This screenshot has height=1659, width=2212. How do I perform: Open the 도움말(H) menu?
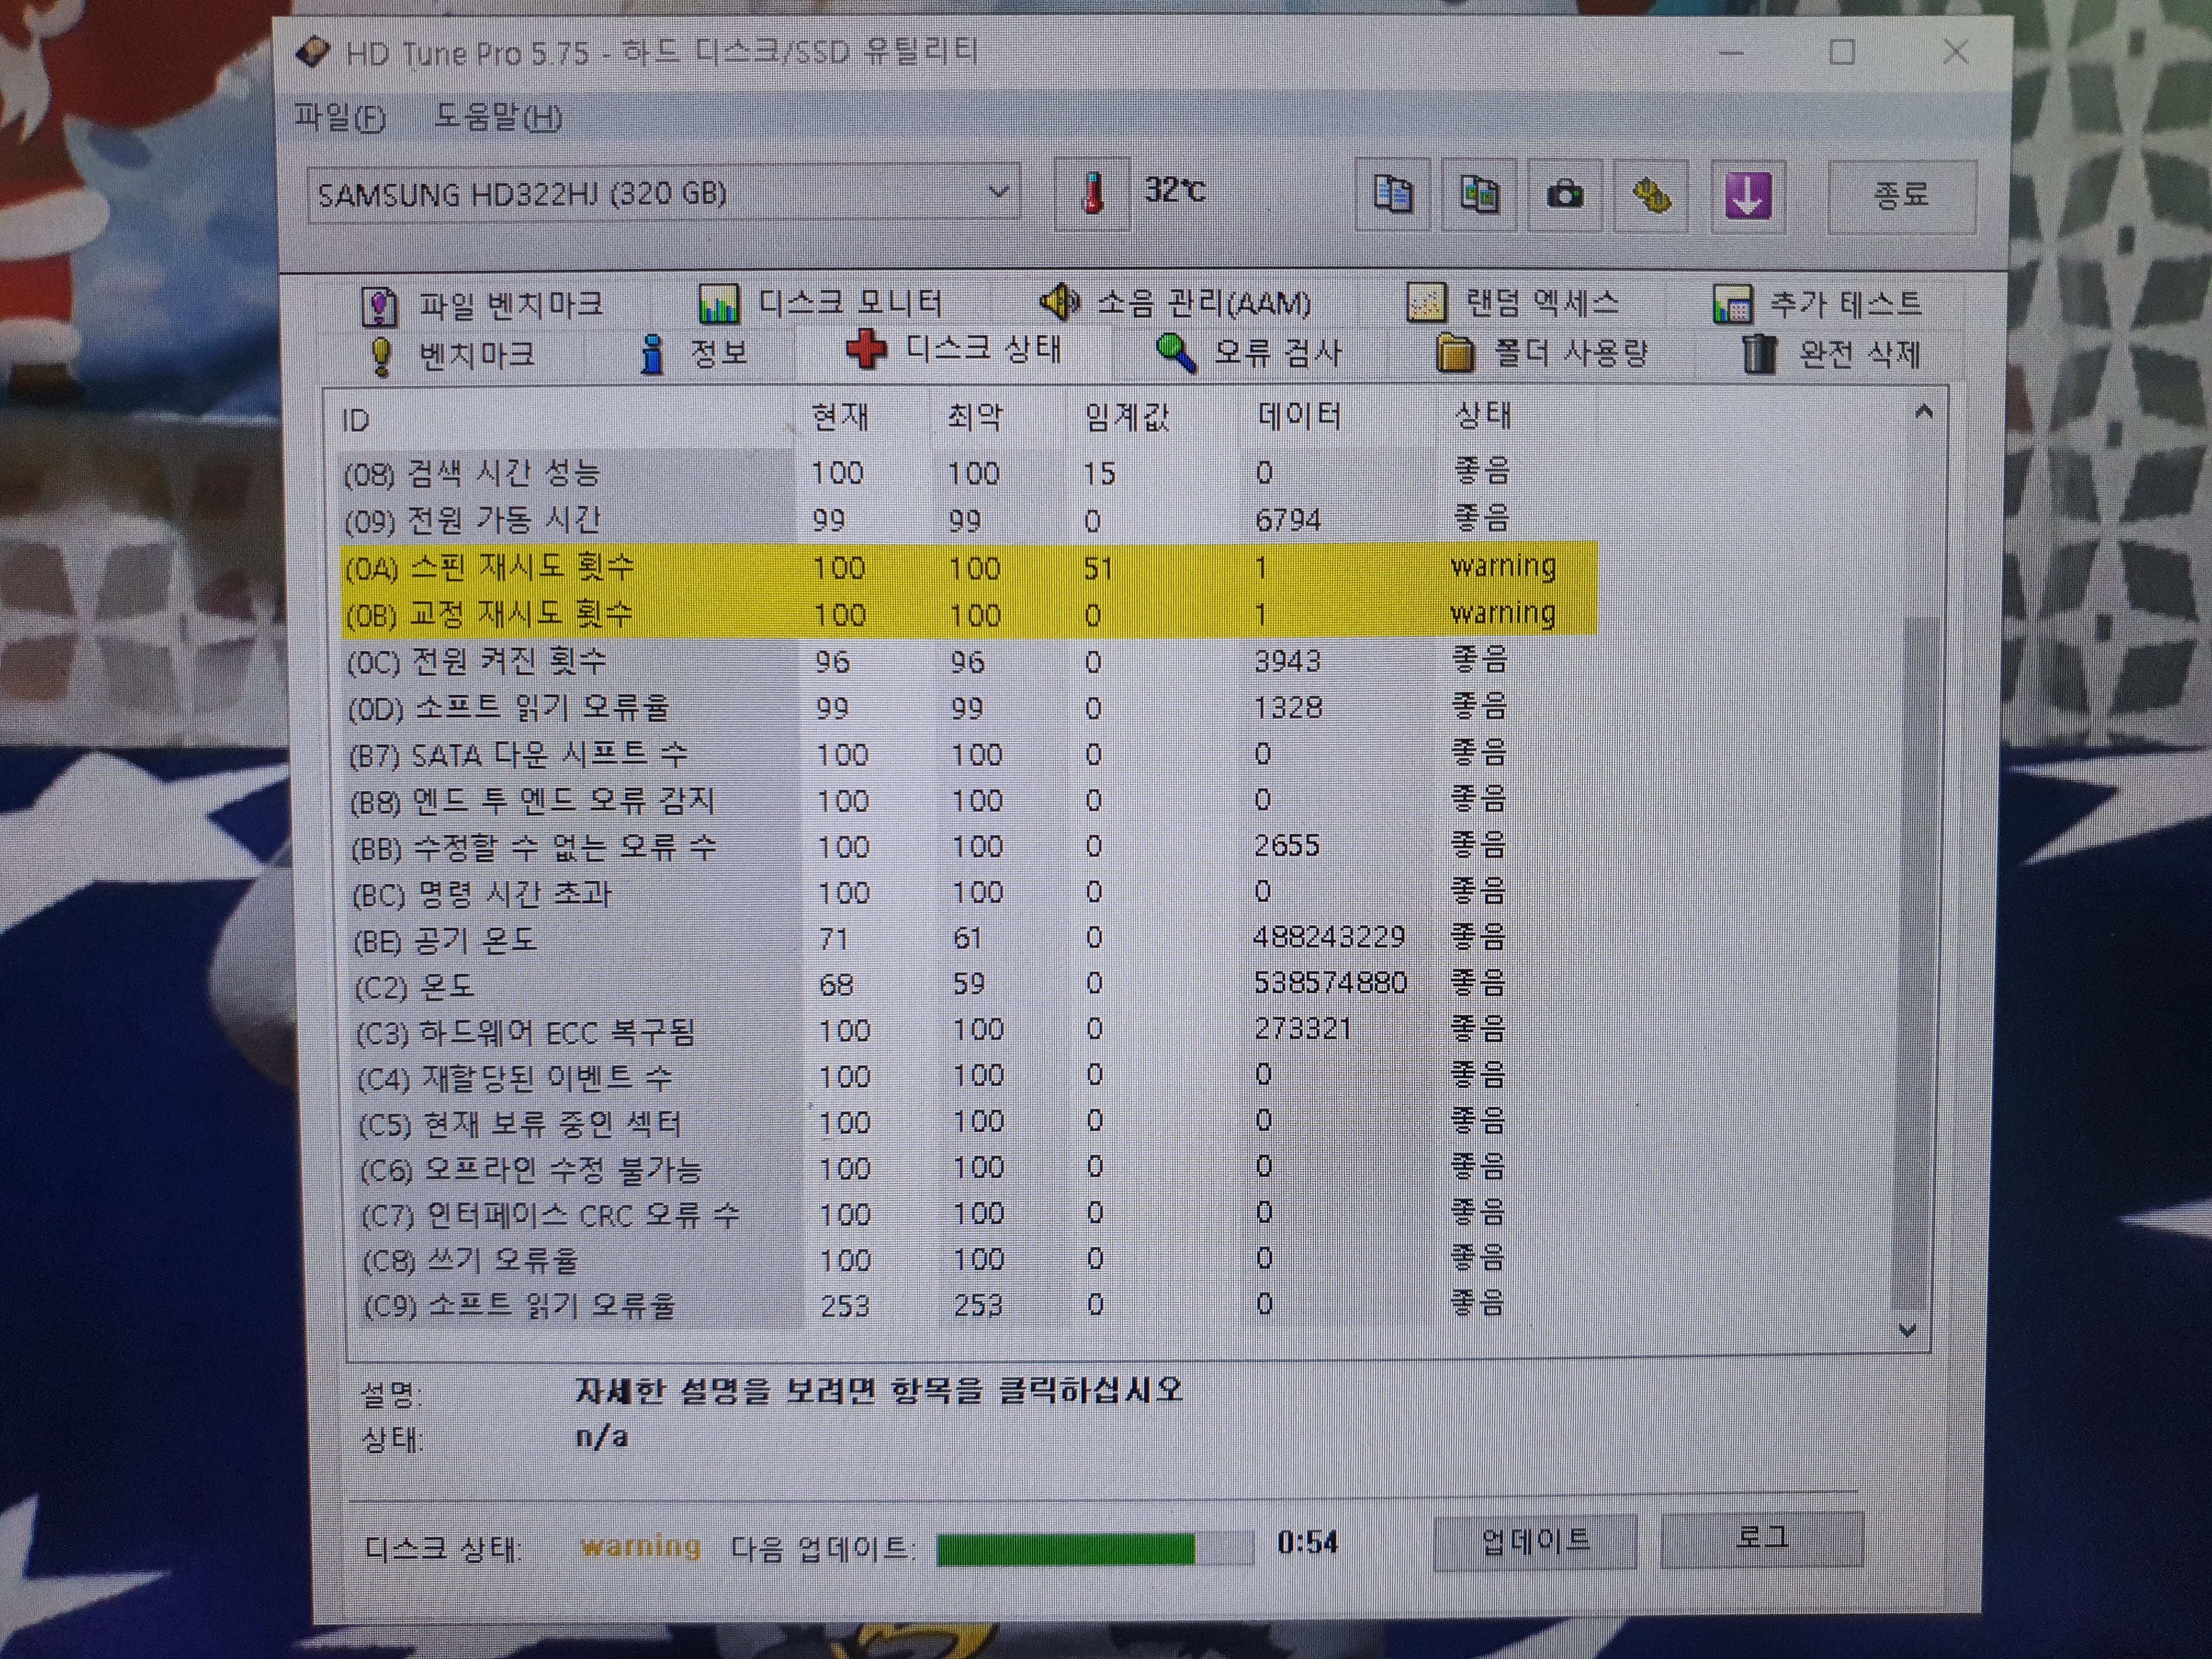coord(497,118)
